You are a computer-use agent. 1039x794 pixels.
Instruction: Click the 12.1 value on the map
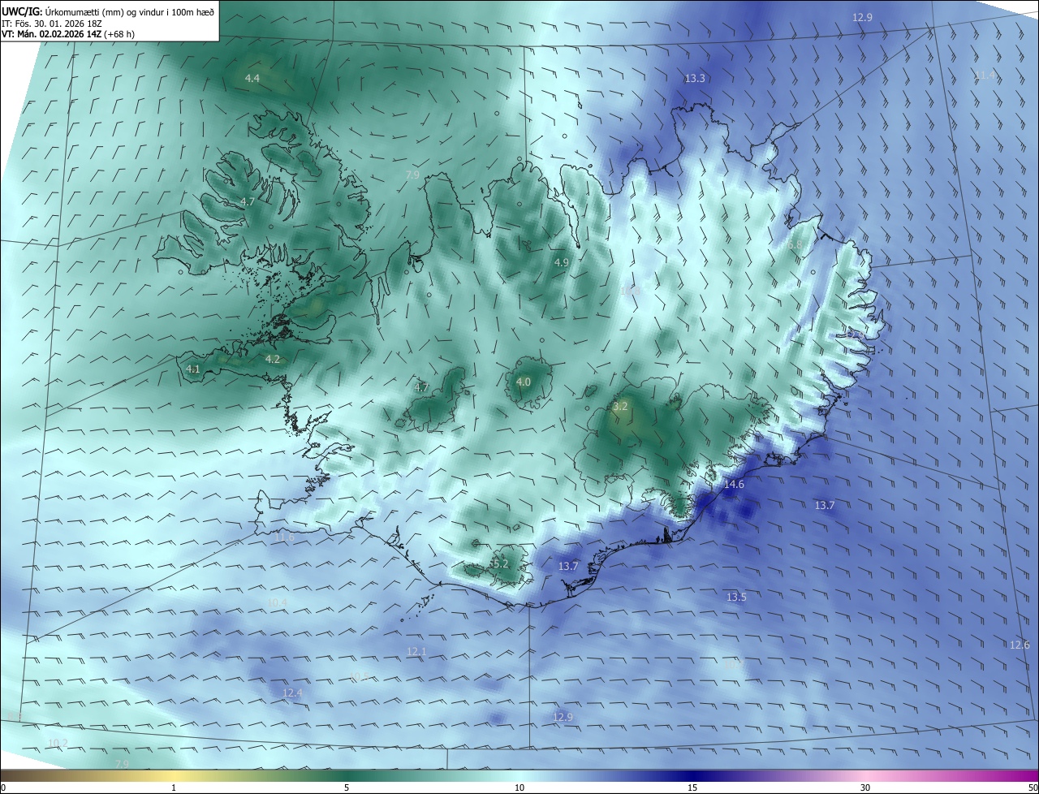click(416, 651)
